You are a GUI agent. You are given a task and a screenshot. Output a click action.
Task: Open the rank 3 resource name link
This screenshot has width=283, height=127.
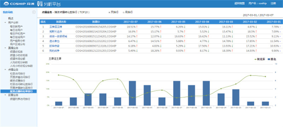58,37
